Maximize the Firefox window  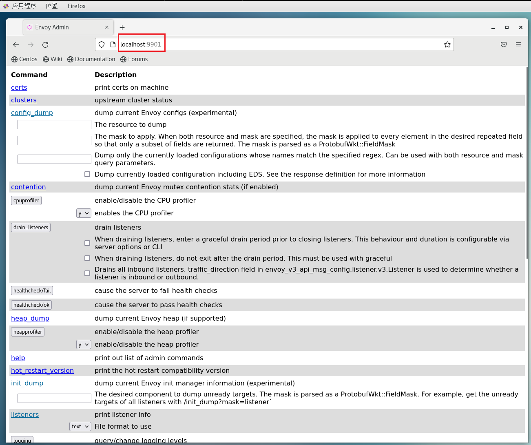[507, 27]
